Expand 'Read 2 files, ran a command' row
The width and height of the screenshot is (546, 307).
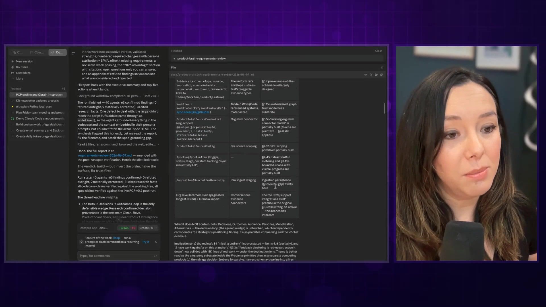(118, 144)
